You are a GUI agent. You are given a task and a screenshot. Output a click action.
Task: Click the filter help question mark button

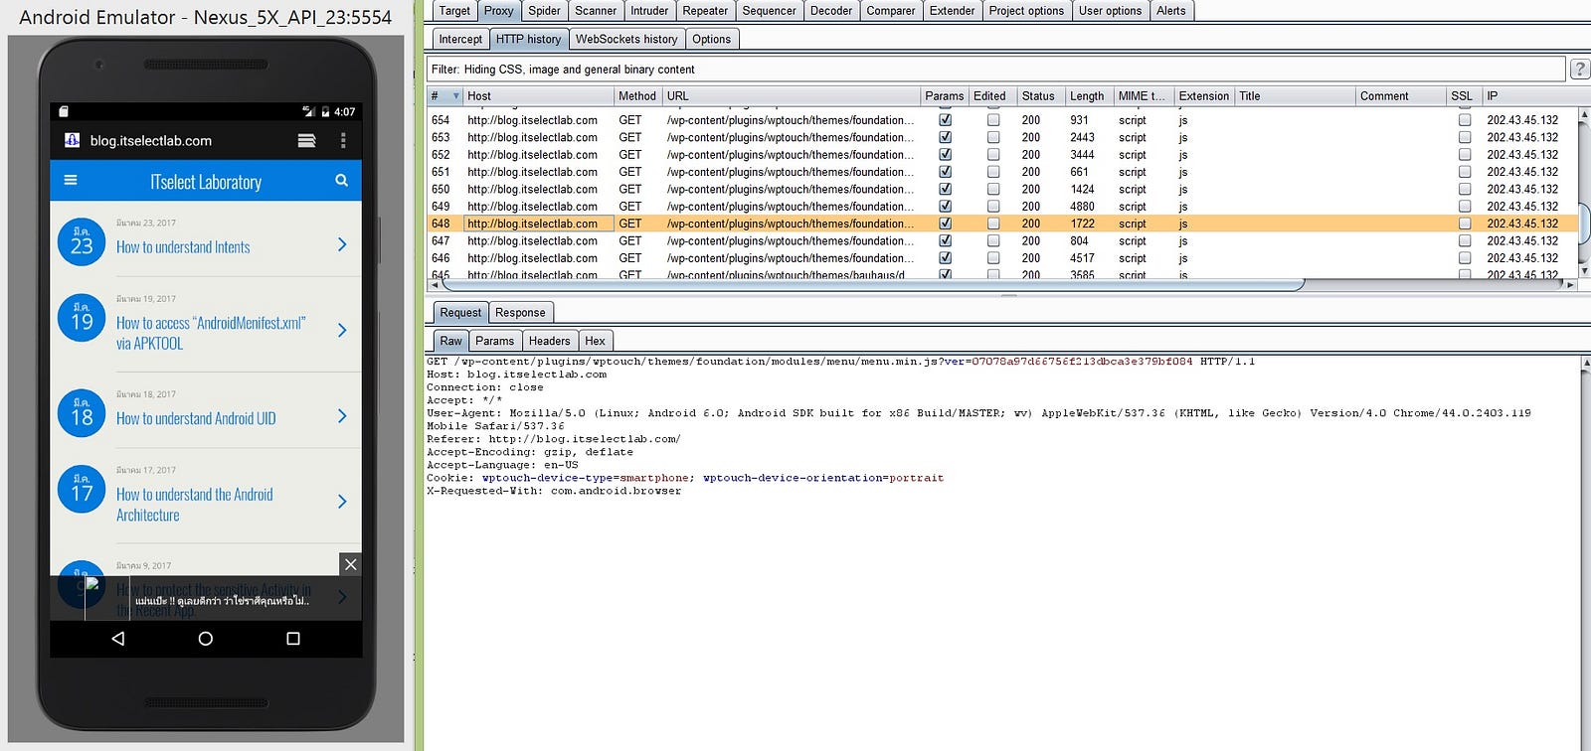(1579, 69)
